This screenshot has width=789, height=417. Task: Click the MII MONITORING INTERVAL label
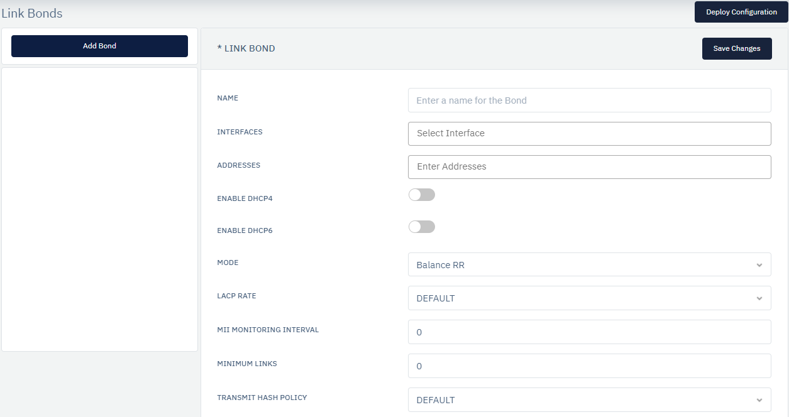[x=268, y=330]
